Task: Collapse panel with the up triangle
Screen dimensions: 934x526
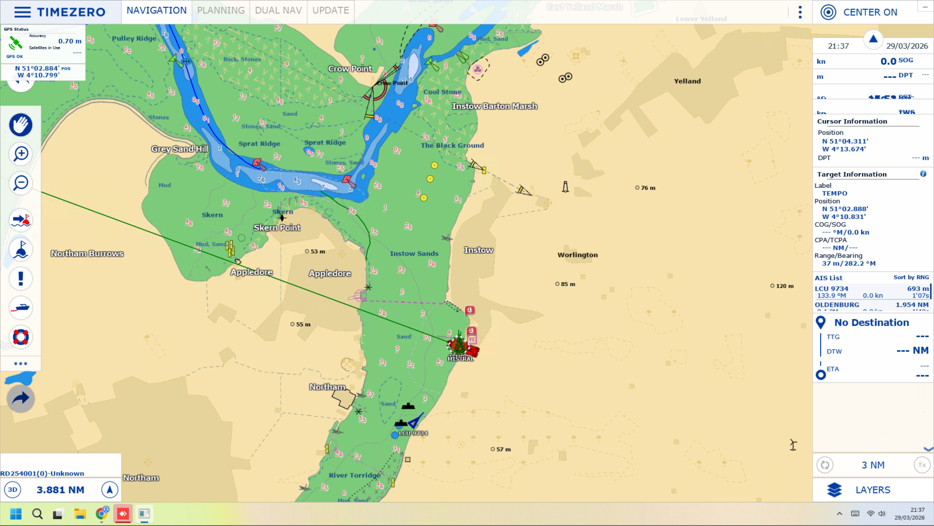Action: coord(873,39)
